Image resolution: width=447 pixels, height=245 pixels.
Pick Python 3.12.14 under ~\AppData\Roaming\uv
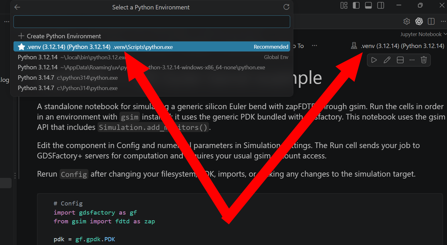coord(152,67)
